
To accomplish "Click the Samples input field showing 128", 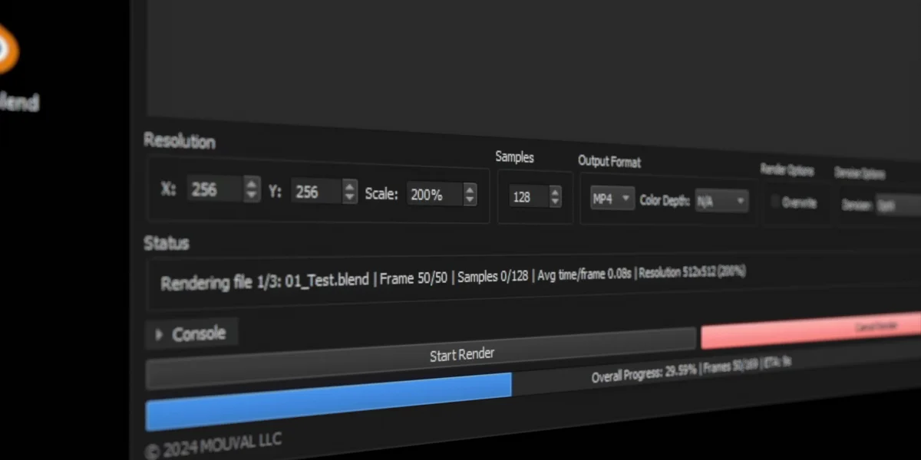I will (x=528, y=197).
